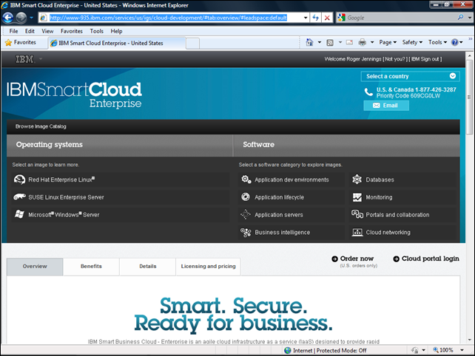This screenshot has width=475, height=356.
Task: Open the Tools command bar dropdown
Action: (437, 42)
